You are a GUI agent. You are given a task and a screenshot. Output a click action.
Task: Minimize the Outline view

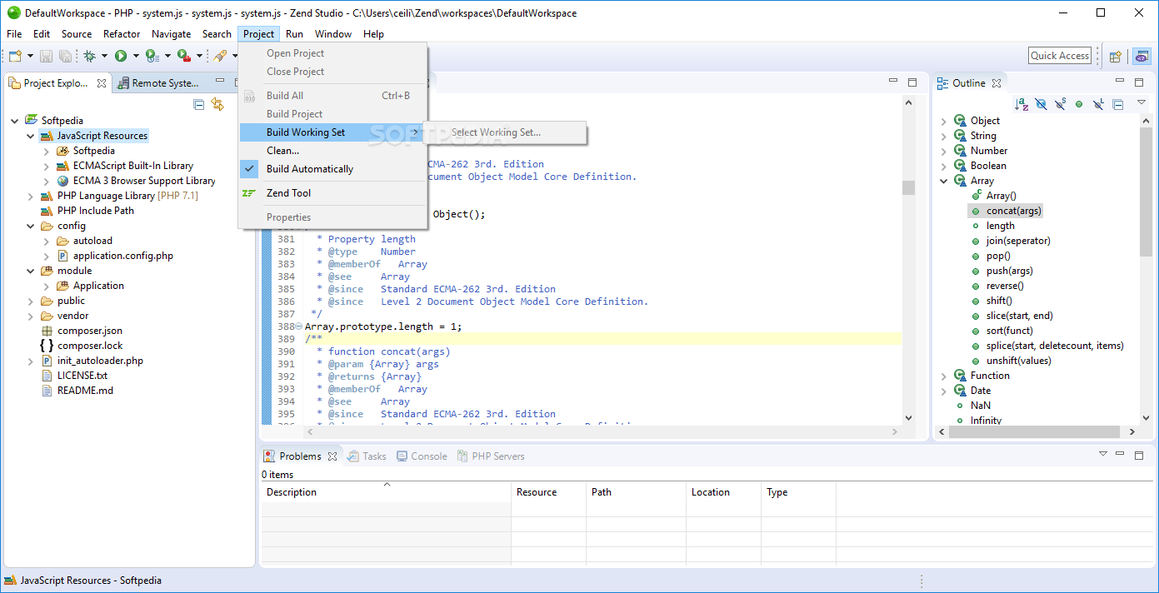point(1121,82)
